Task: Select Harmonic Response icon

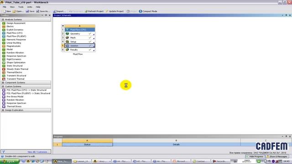Action: click(4, 40)
